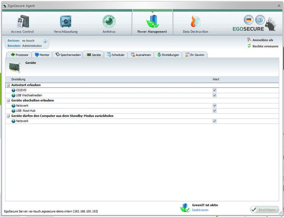Click the Anmelden als link
The width and height of the screenshot is (284, 217).
pos(263,40)
